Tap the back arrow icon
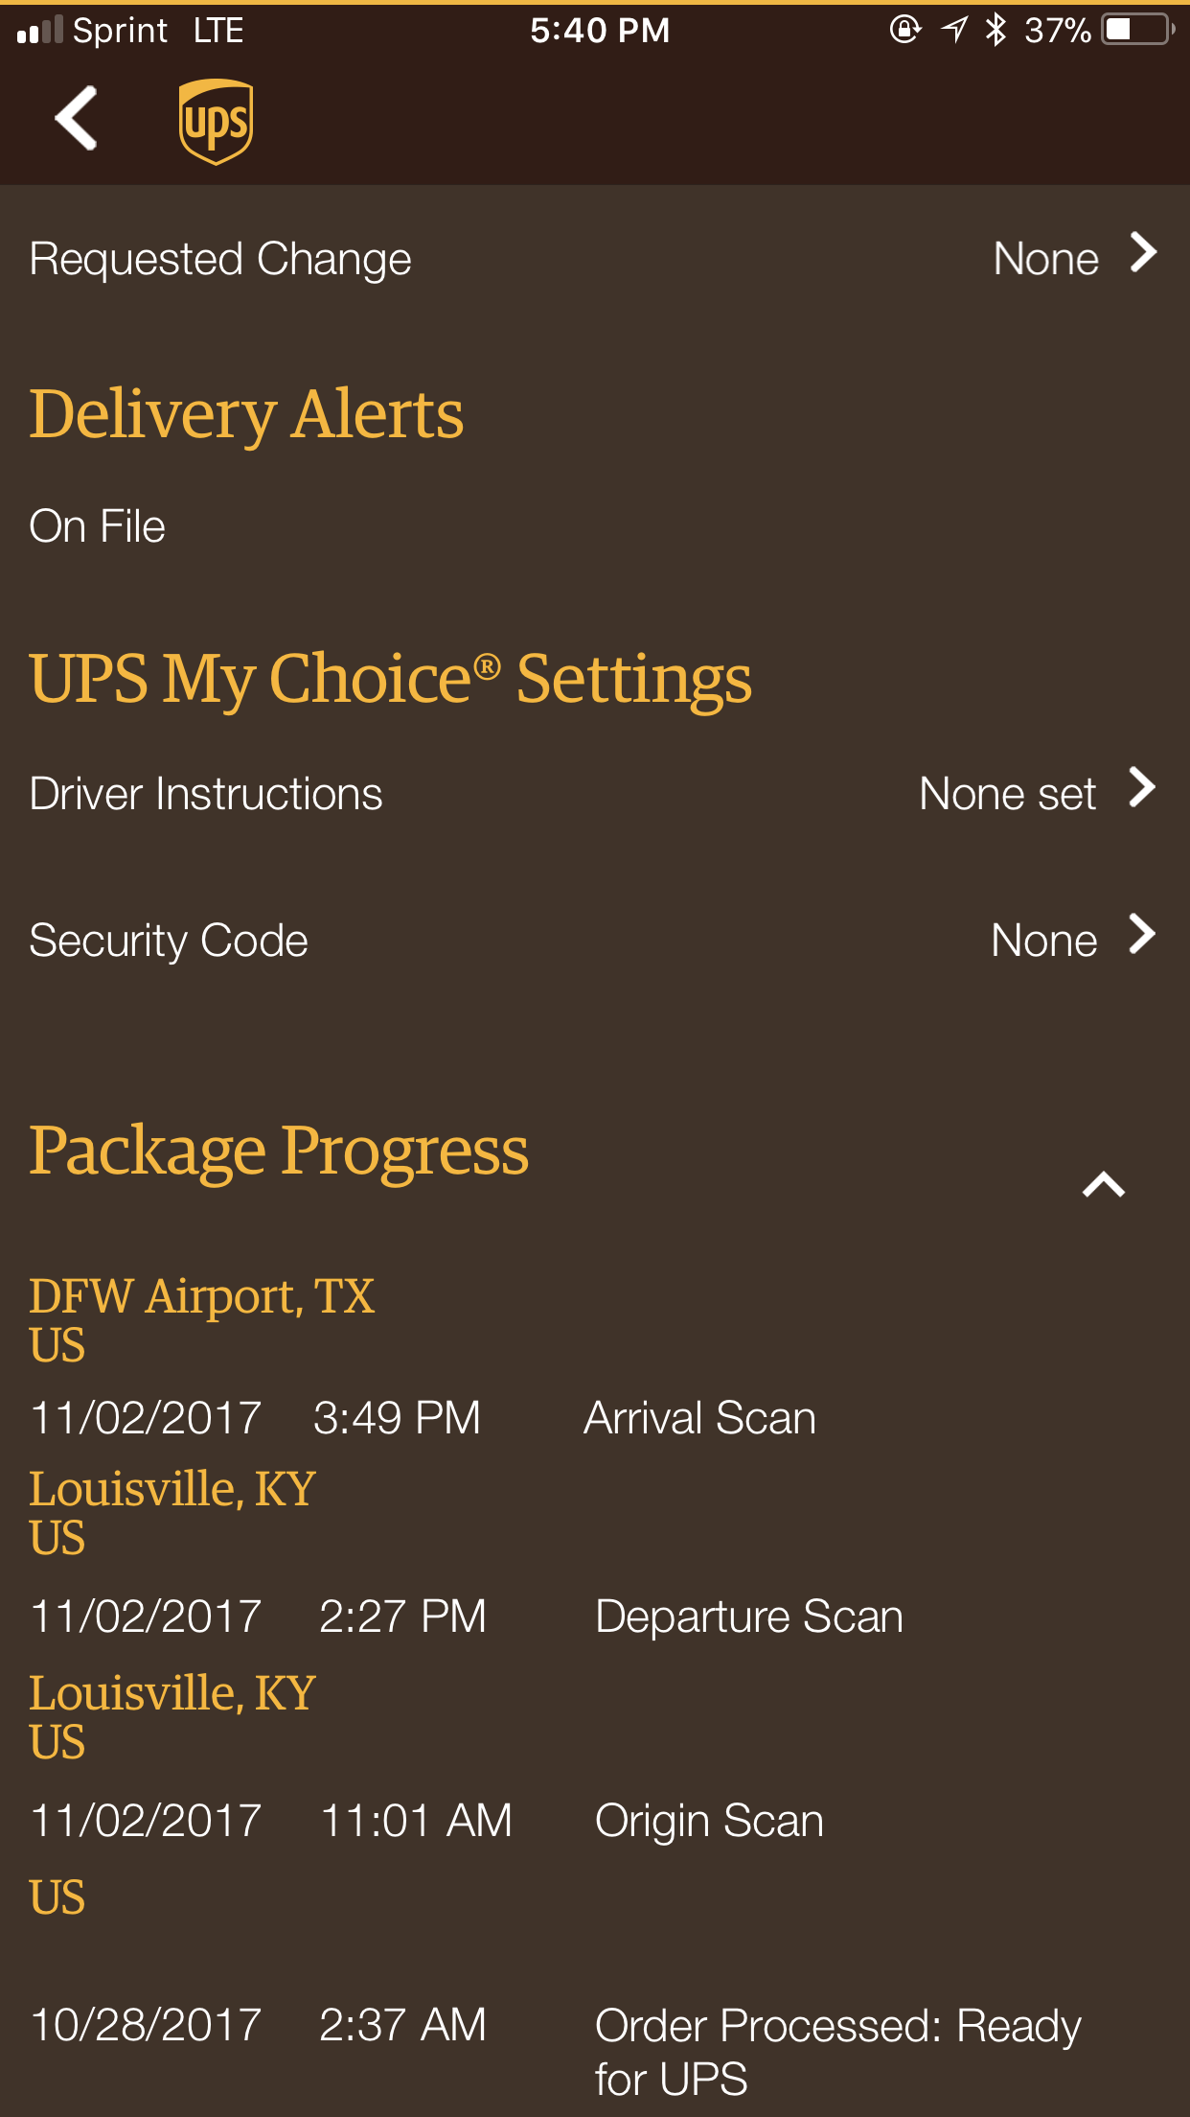Viewport: 1190px width, 2117px height. [x=77, y=119]
